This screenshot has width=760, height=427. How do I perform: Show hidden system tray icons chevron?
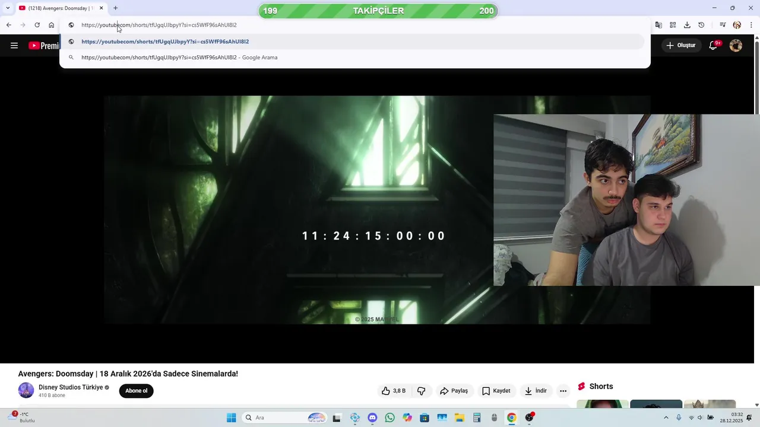[666, 418]
